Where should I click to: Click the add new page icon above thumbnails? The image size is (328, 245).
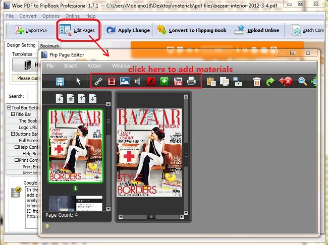click(60, 99)
